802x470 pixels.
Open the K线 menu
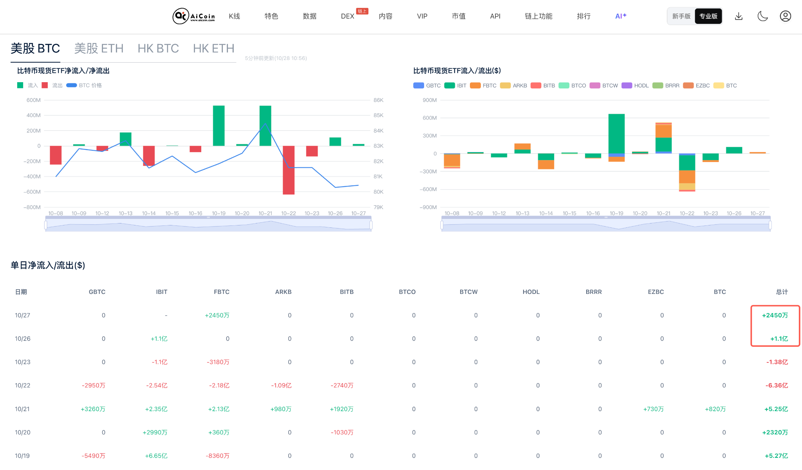click(x=234, y=16)
